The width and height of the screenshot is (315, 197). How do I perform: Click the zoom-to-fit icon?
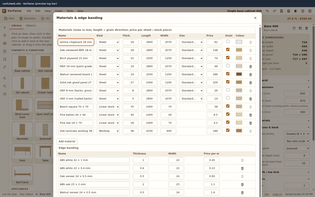(4, 94)
